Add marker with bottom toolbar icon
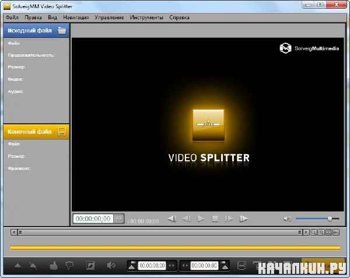 pyautogui.click(x=17, y=266)
